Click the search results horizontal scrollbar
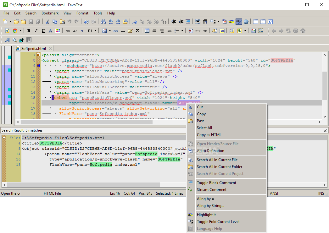329x233 pixels. pyautogui.click(x=84, y=185)
